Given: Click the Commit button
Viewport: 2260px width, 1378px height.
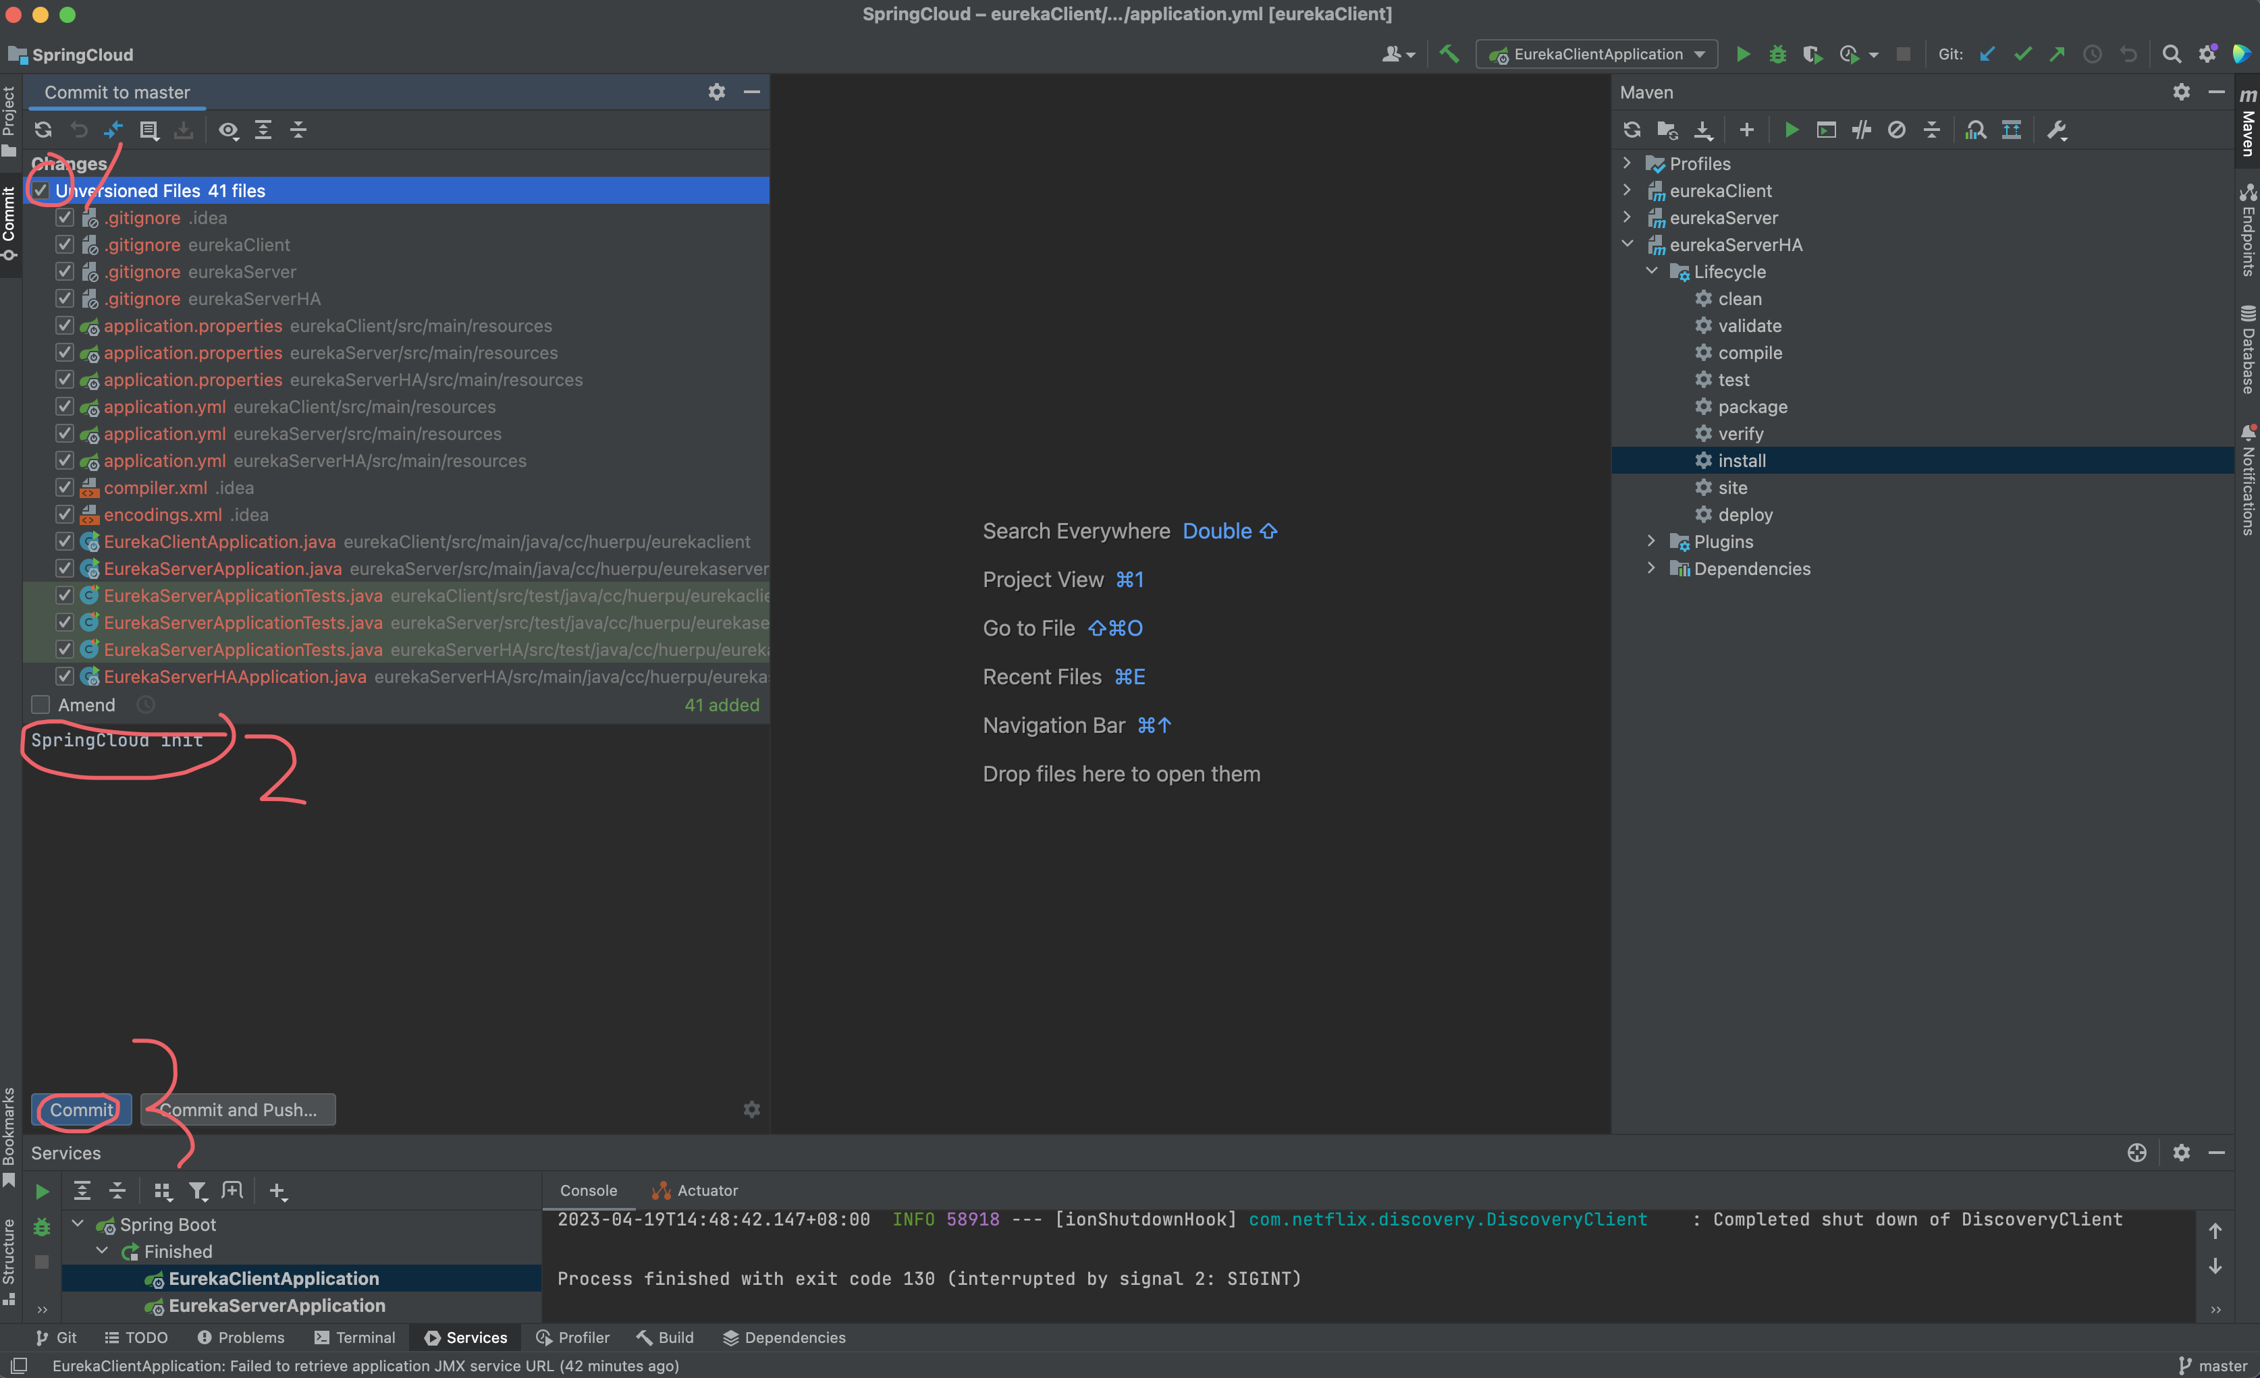Looking at the screenshot, I should point(82,1109).
